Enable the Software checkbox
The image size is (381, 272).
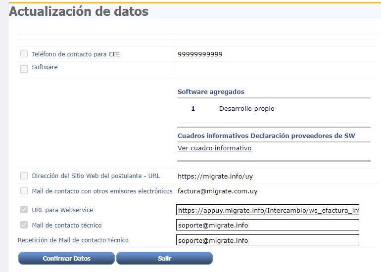click(24, 69)
